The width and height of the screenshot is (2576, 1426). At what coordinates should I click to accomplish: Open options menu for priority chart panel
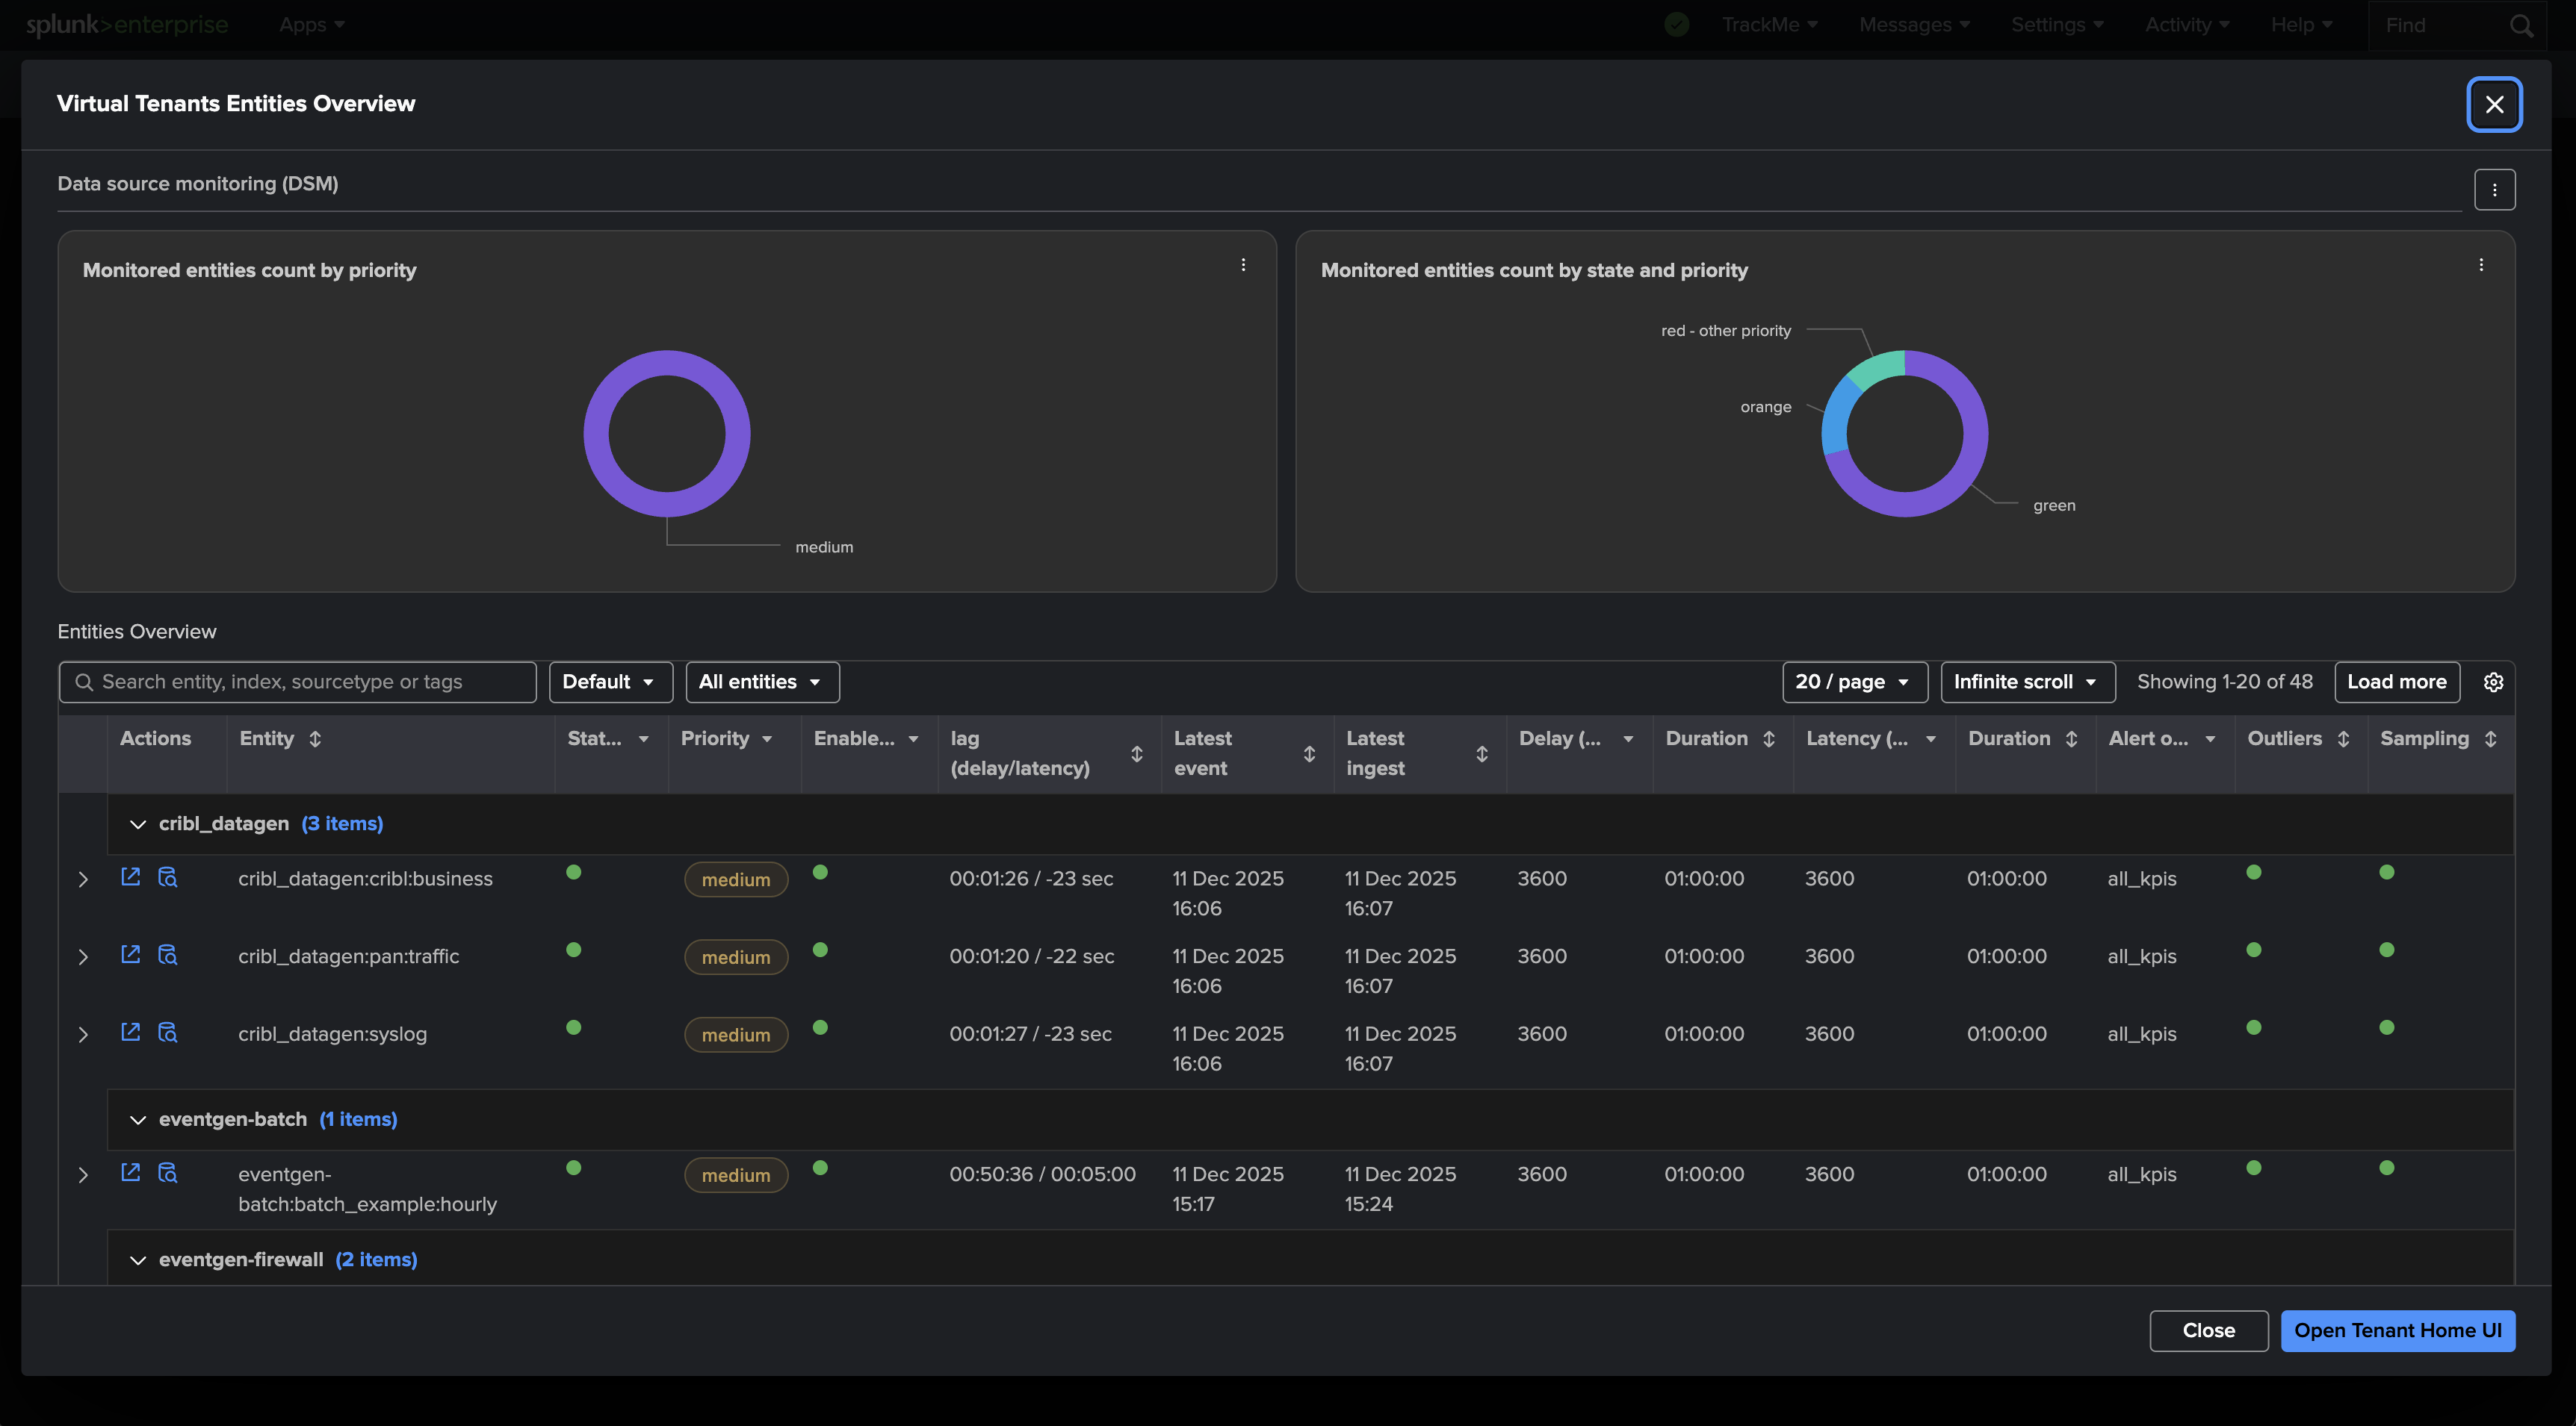coord(1243,265)
